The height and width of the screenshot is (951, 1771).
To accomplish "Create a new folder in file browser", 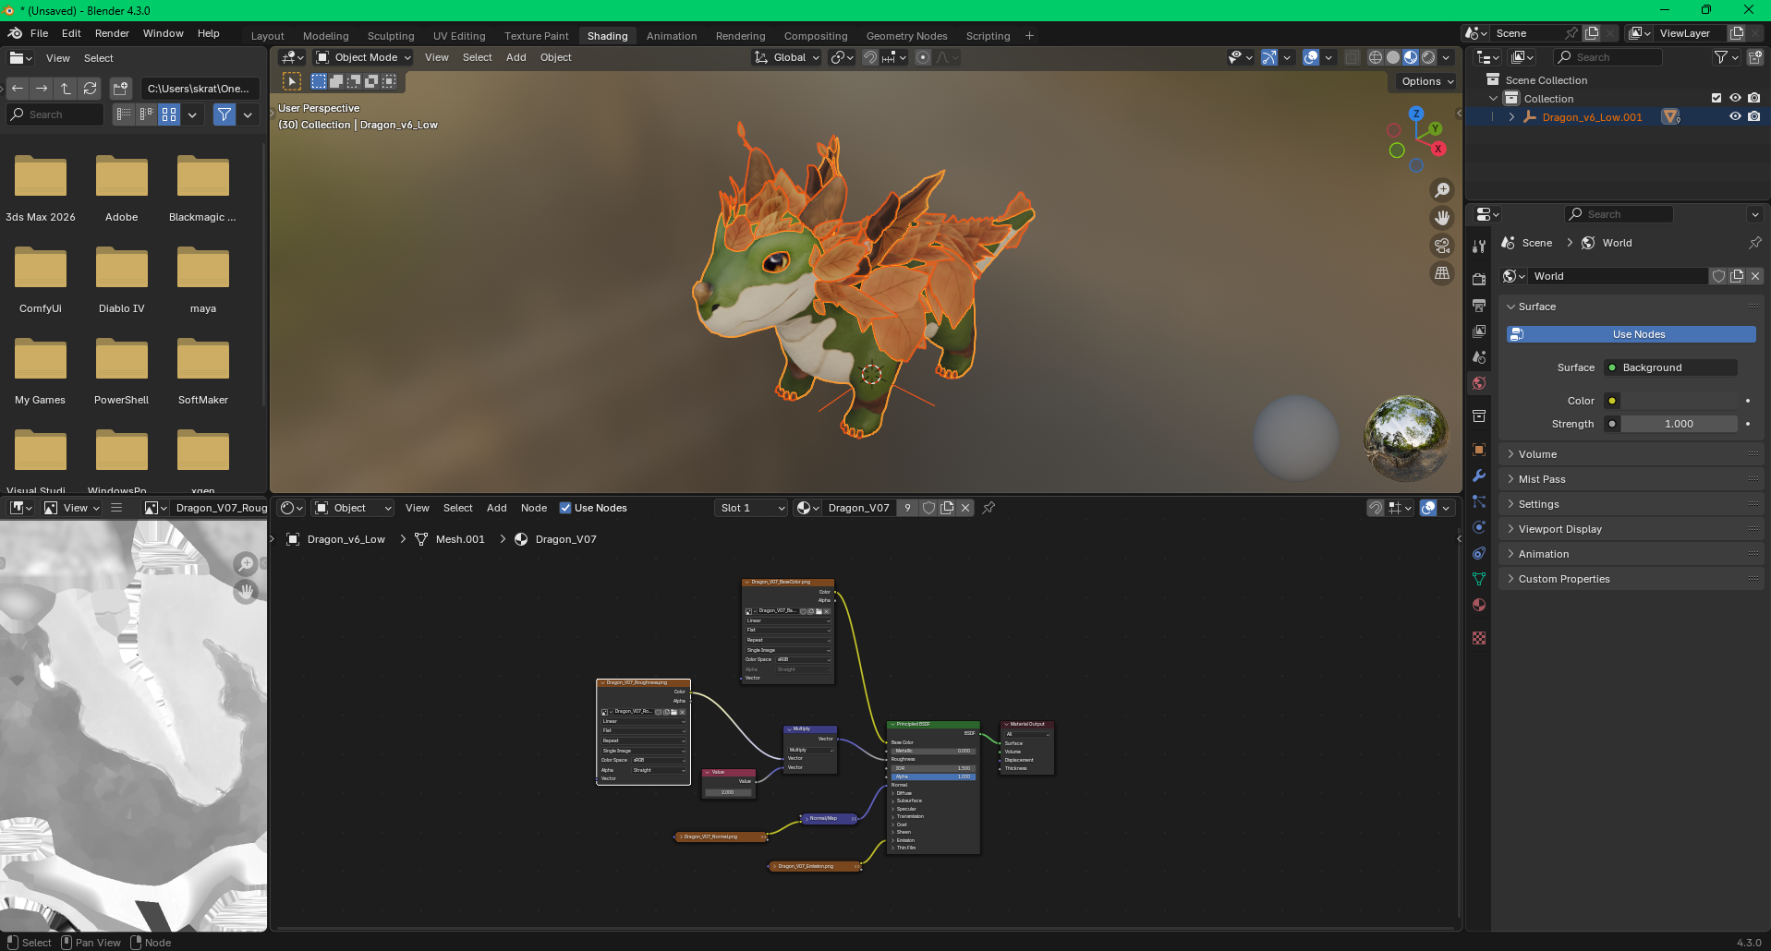I will [121, 89].
